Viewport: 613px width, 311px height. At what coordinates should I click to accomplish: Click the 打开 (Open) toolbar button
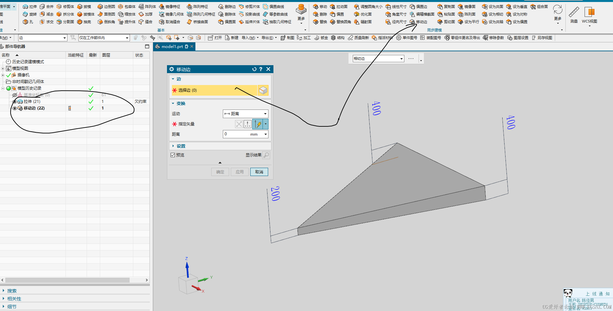click(215, 38)
